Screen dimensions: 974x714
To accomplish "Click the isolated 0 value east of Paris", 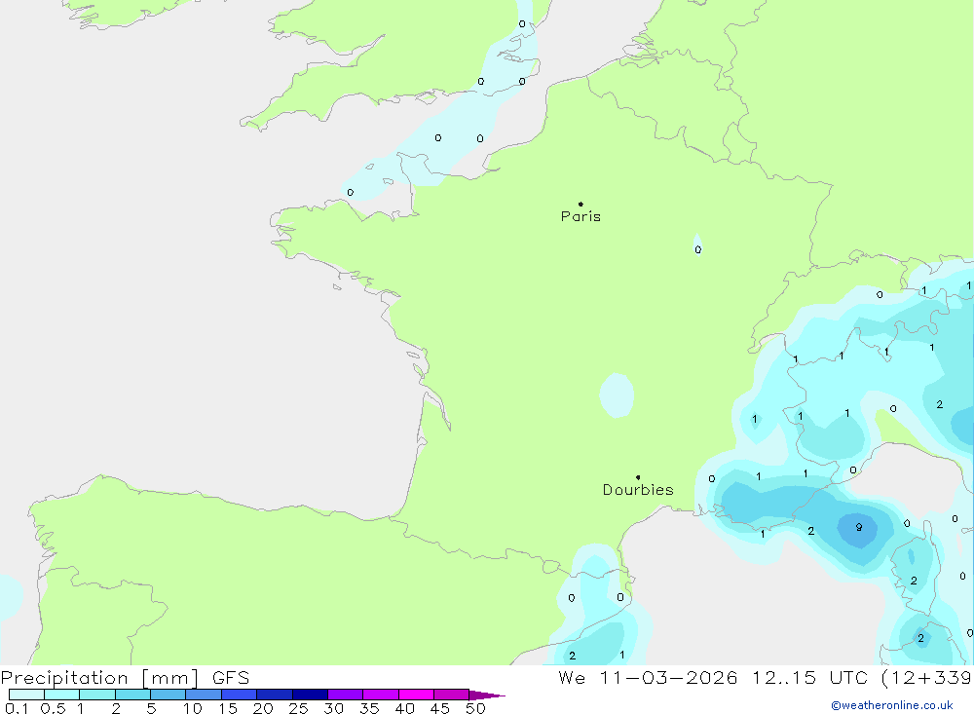I will click(698, 249).
